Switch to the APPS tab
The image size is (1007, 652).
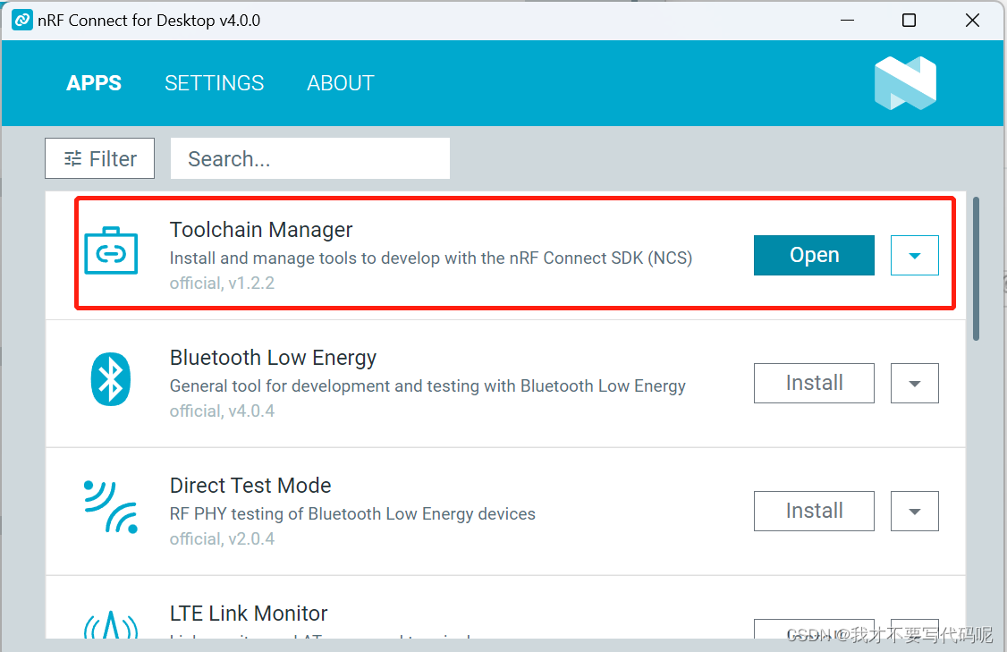[94, 83]
